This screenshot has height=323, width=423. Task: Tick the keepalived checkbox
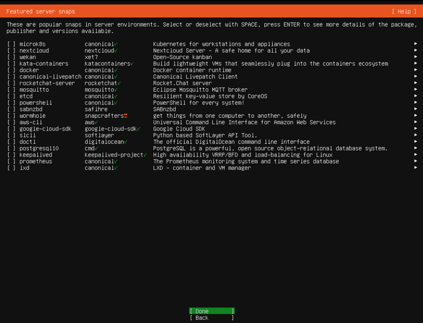tap(11, 155)
